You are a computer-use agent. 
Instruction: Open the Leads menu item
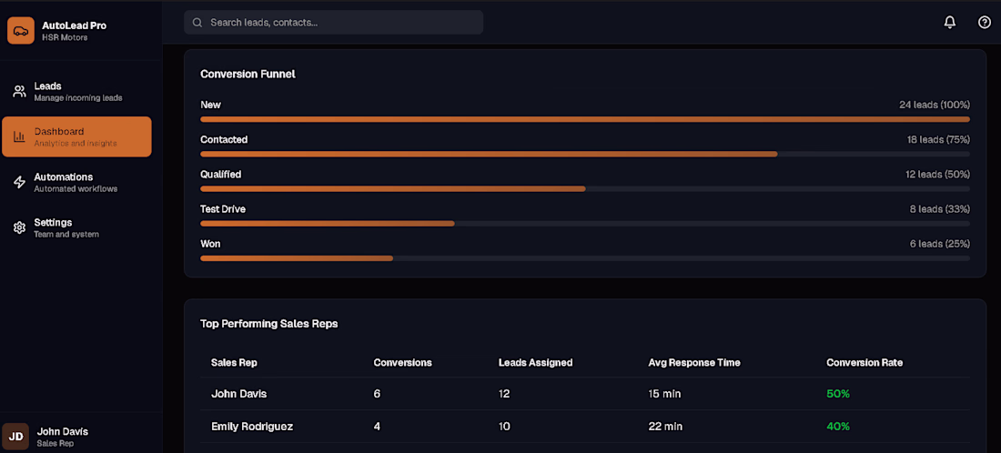[x=77, y=91]
